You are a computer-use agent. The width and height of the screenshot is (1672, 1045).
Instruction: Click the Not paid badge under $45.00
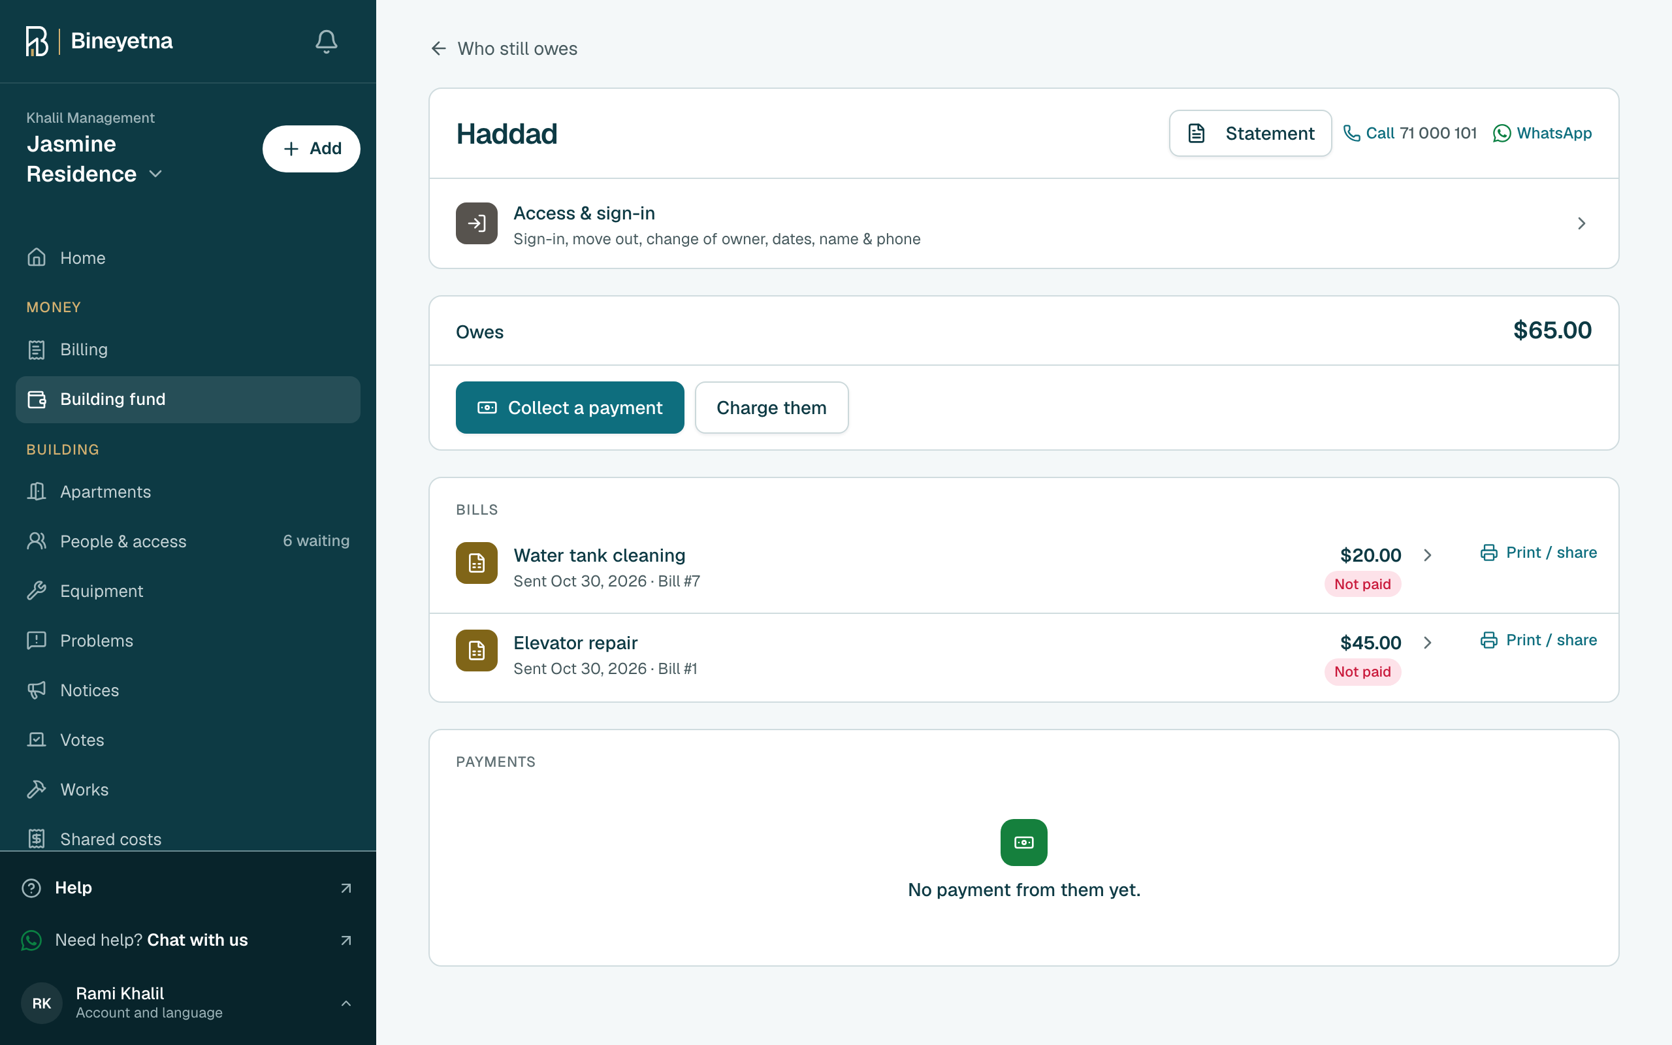pyautogui.click(x=1362, y=672)
